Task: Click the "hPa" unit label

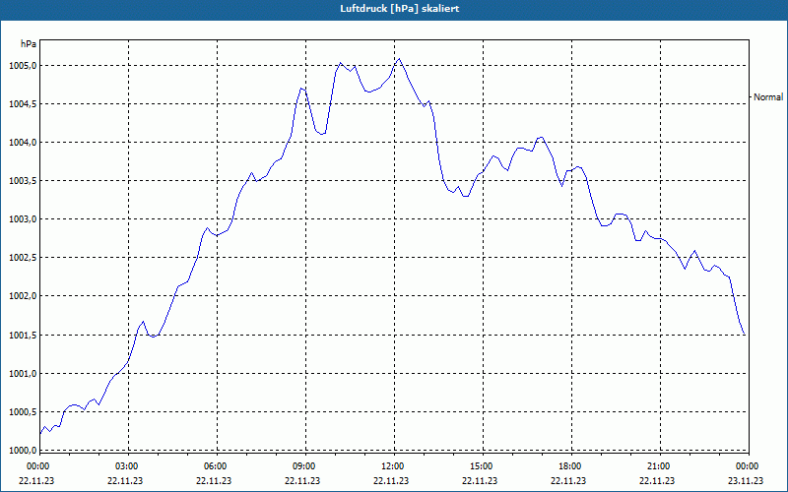Action: click(x=29, y=44)
